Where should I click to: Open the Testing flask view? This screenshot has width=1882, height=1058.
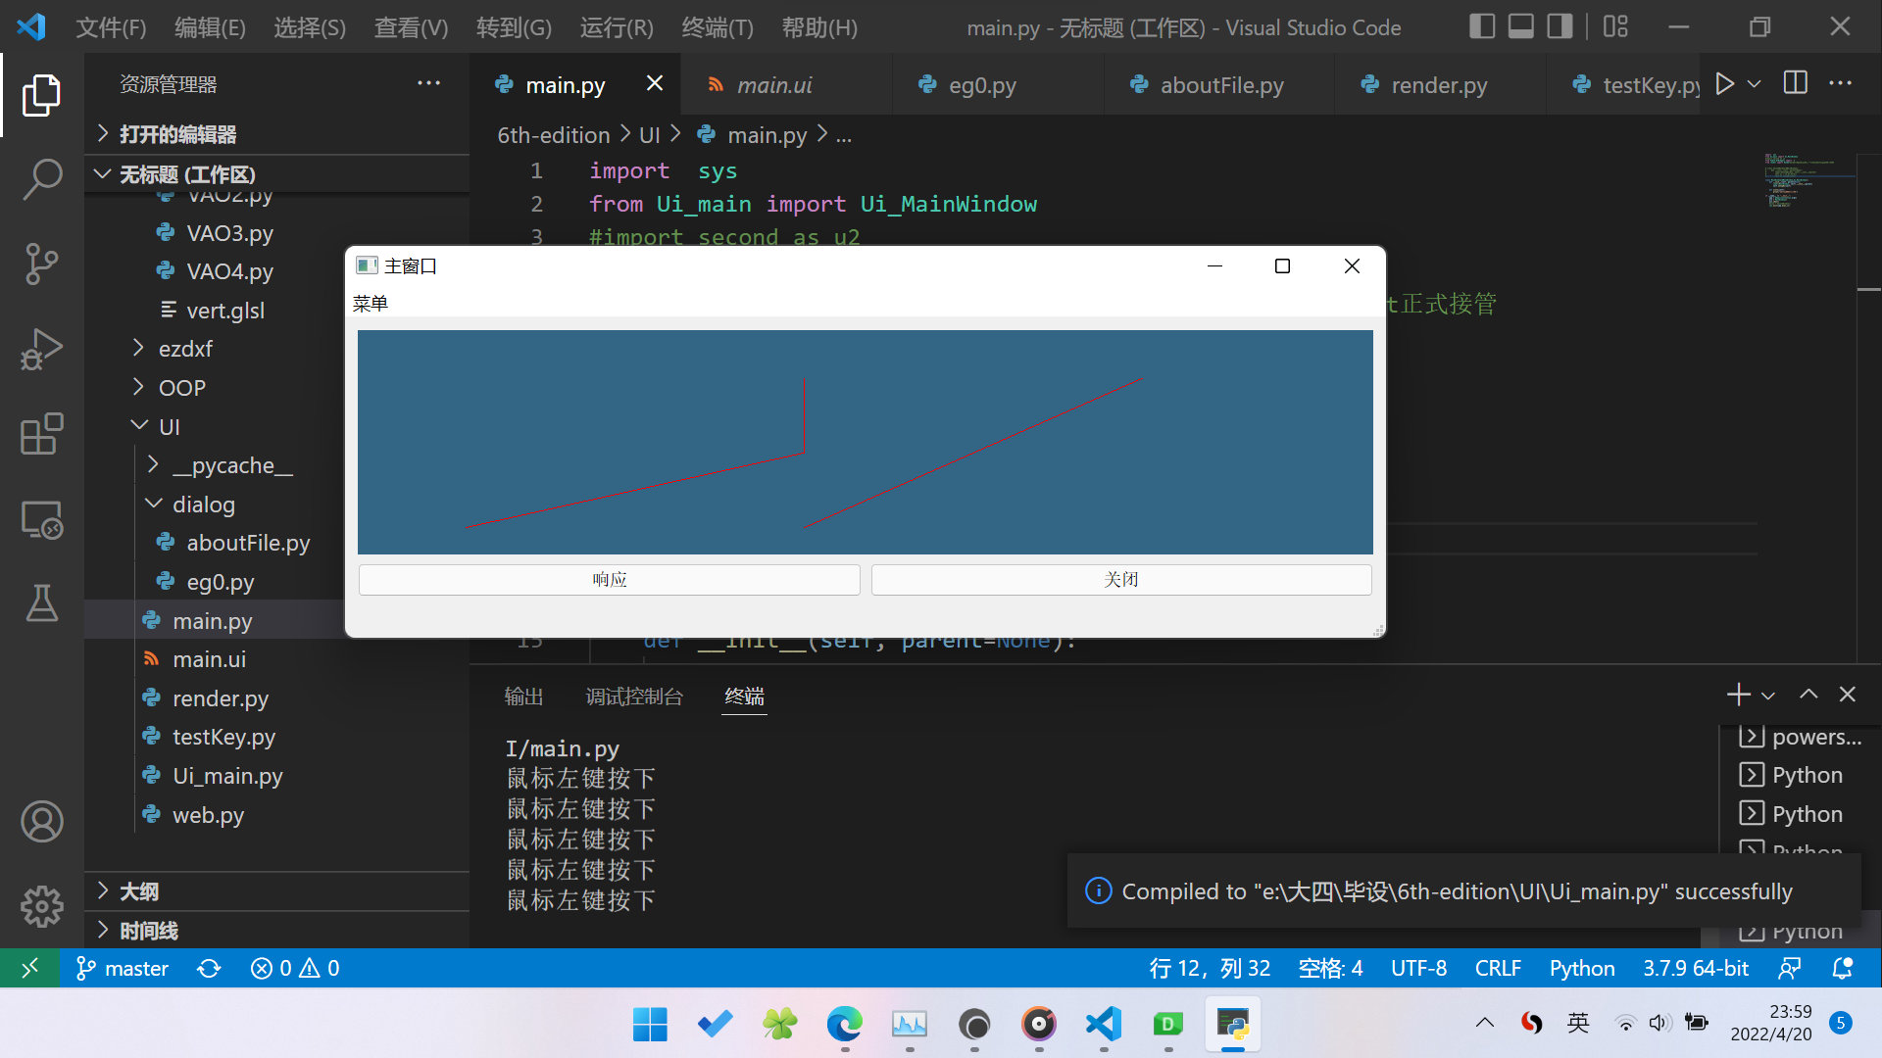41,603
